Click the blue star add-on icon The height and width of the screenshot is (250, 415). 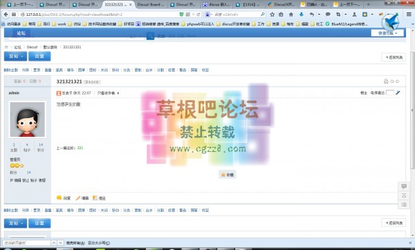365,15
